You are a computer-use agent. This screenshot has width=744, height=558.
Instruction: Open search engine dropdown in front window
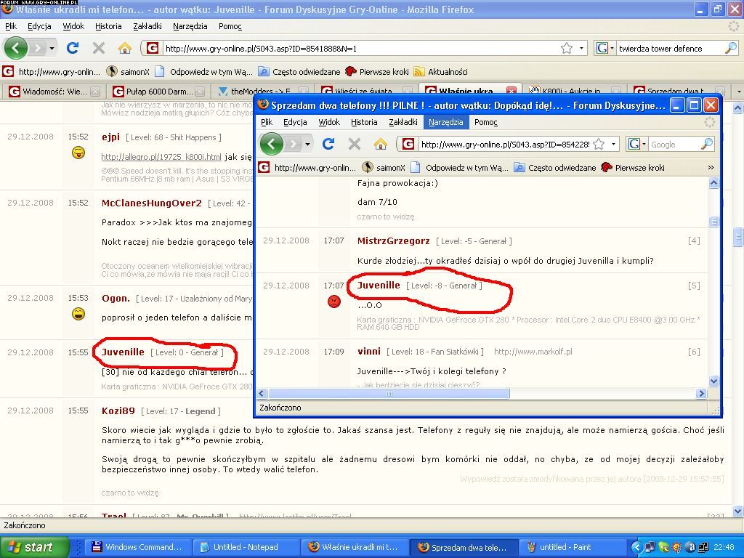(x=644, y=145)
